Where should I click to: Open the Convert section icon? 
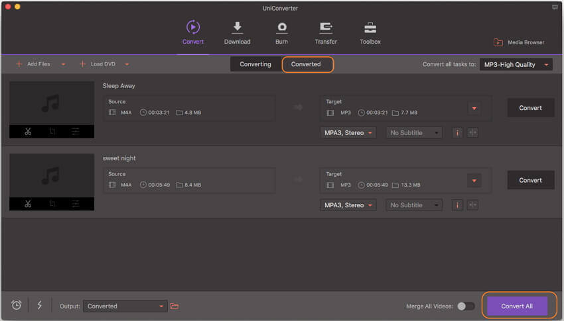coord(193,27)
